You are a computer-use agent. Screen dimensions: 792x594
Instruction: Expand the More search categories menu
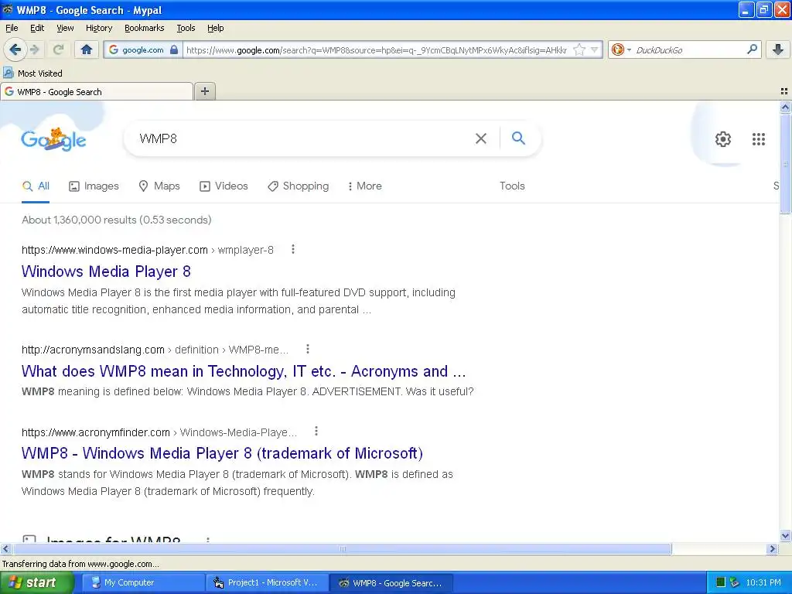[365, 186]
